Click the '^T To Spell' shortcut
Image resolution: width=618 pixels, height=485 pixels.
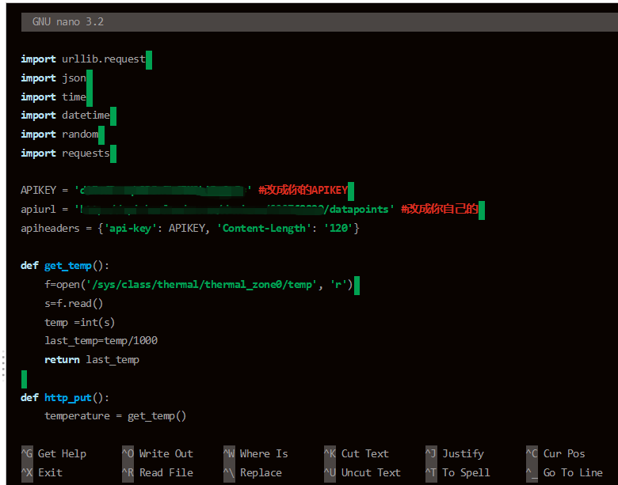(x=458, y=473)
